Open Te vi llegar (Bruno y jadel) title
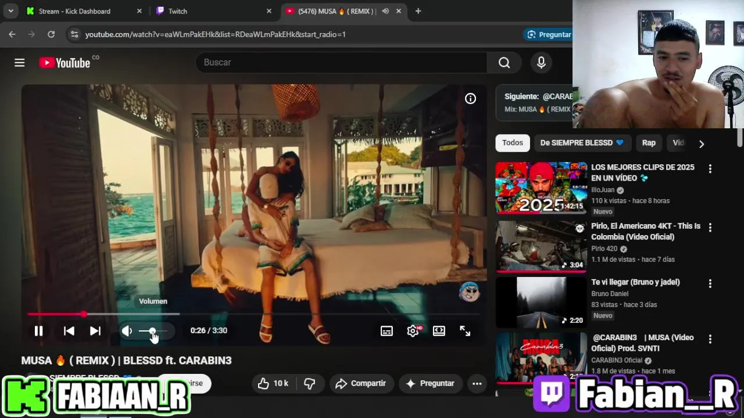 (x=635, y=282)
